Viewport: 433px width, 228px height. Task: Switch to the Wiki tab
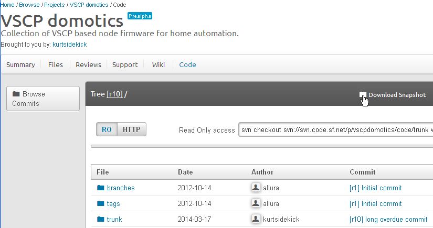[159, 65]
